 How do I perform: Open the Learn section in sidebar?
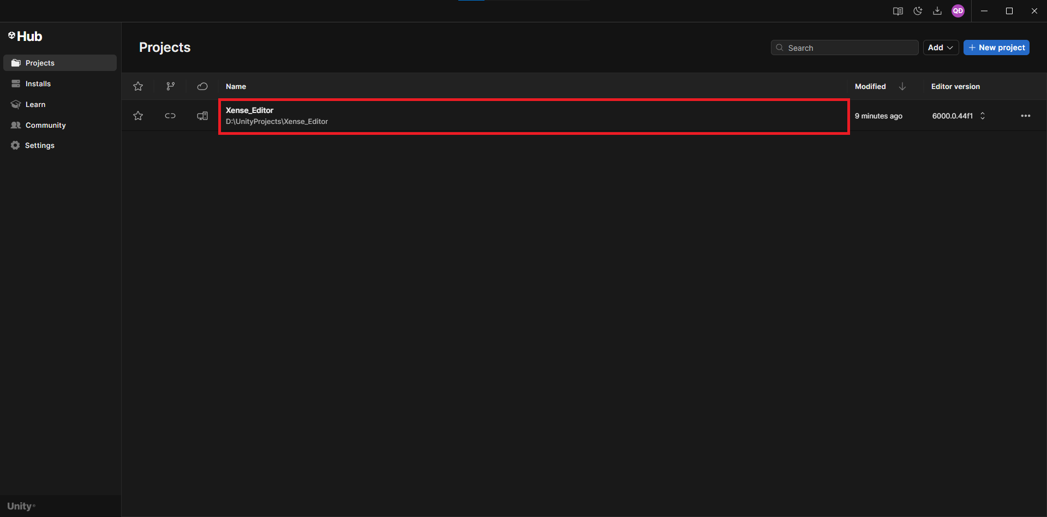pyautogui.click(x=35, y=104)
